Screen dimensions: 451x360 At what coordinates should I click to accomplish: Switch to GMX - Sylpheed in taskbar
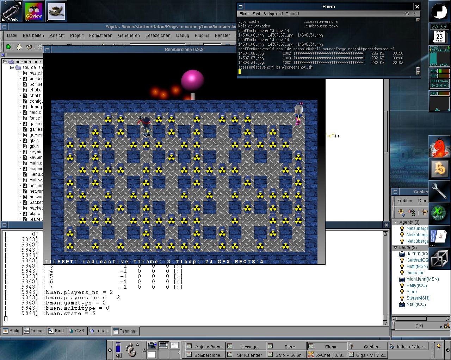tap(286, 355)
